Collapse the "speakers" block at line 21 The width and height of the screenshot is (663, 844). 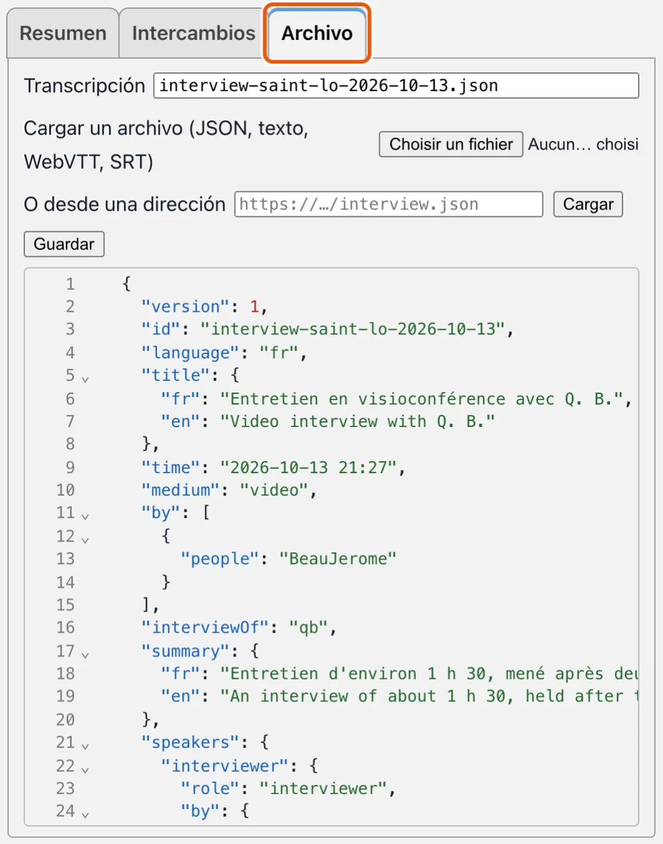point(85,746)
